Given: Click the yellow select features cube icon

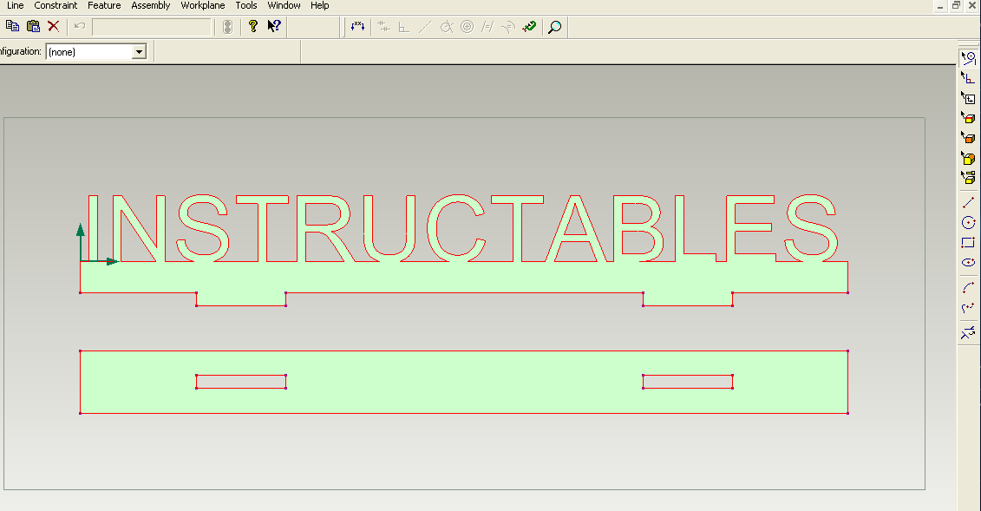Looking at the screenshot, I should pyautogui.click(x=969, y=158).
